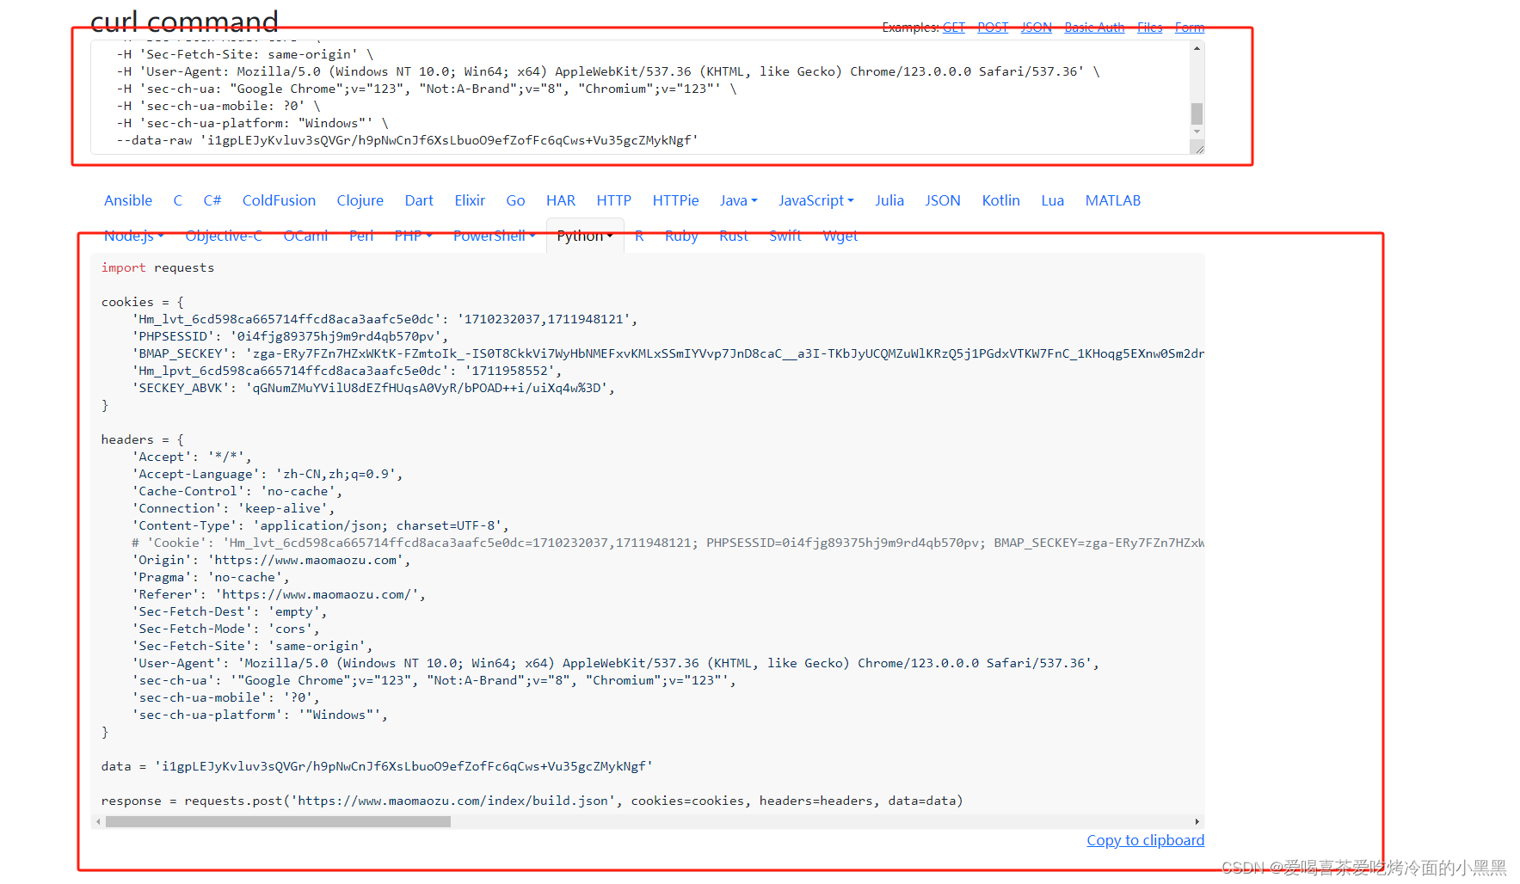This screenshot has width=1520, height=884.
Task: Expand the PowerShell dropdown tab
Action: (x=495, y=236)
